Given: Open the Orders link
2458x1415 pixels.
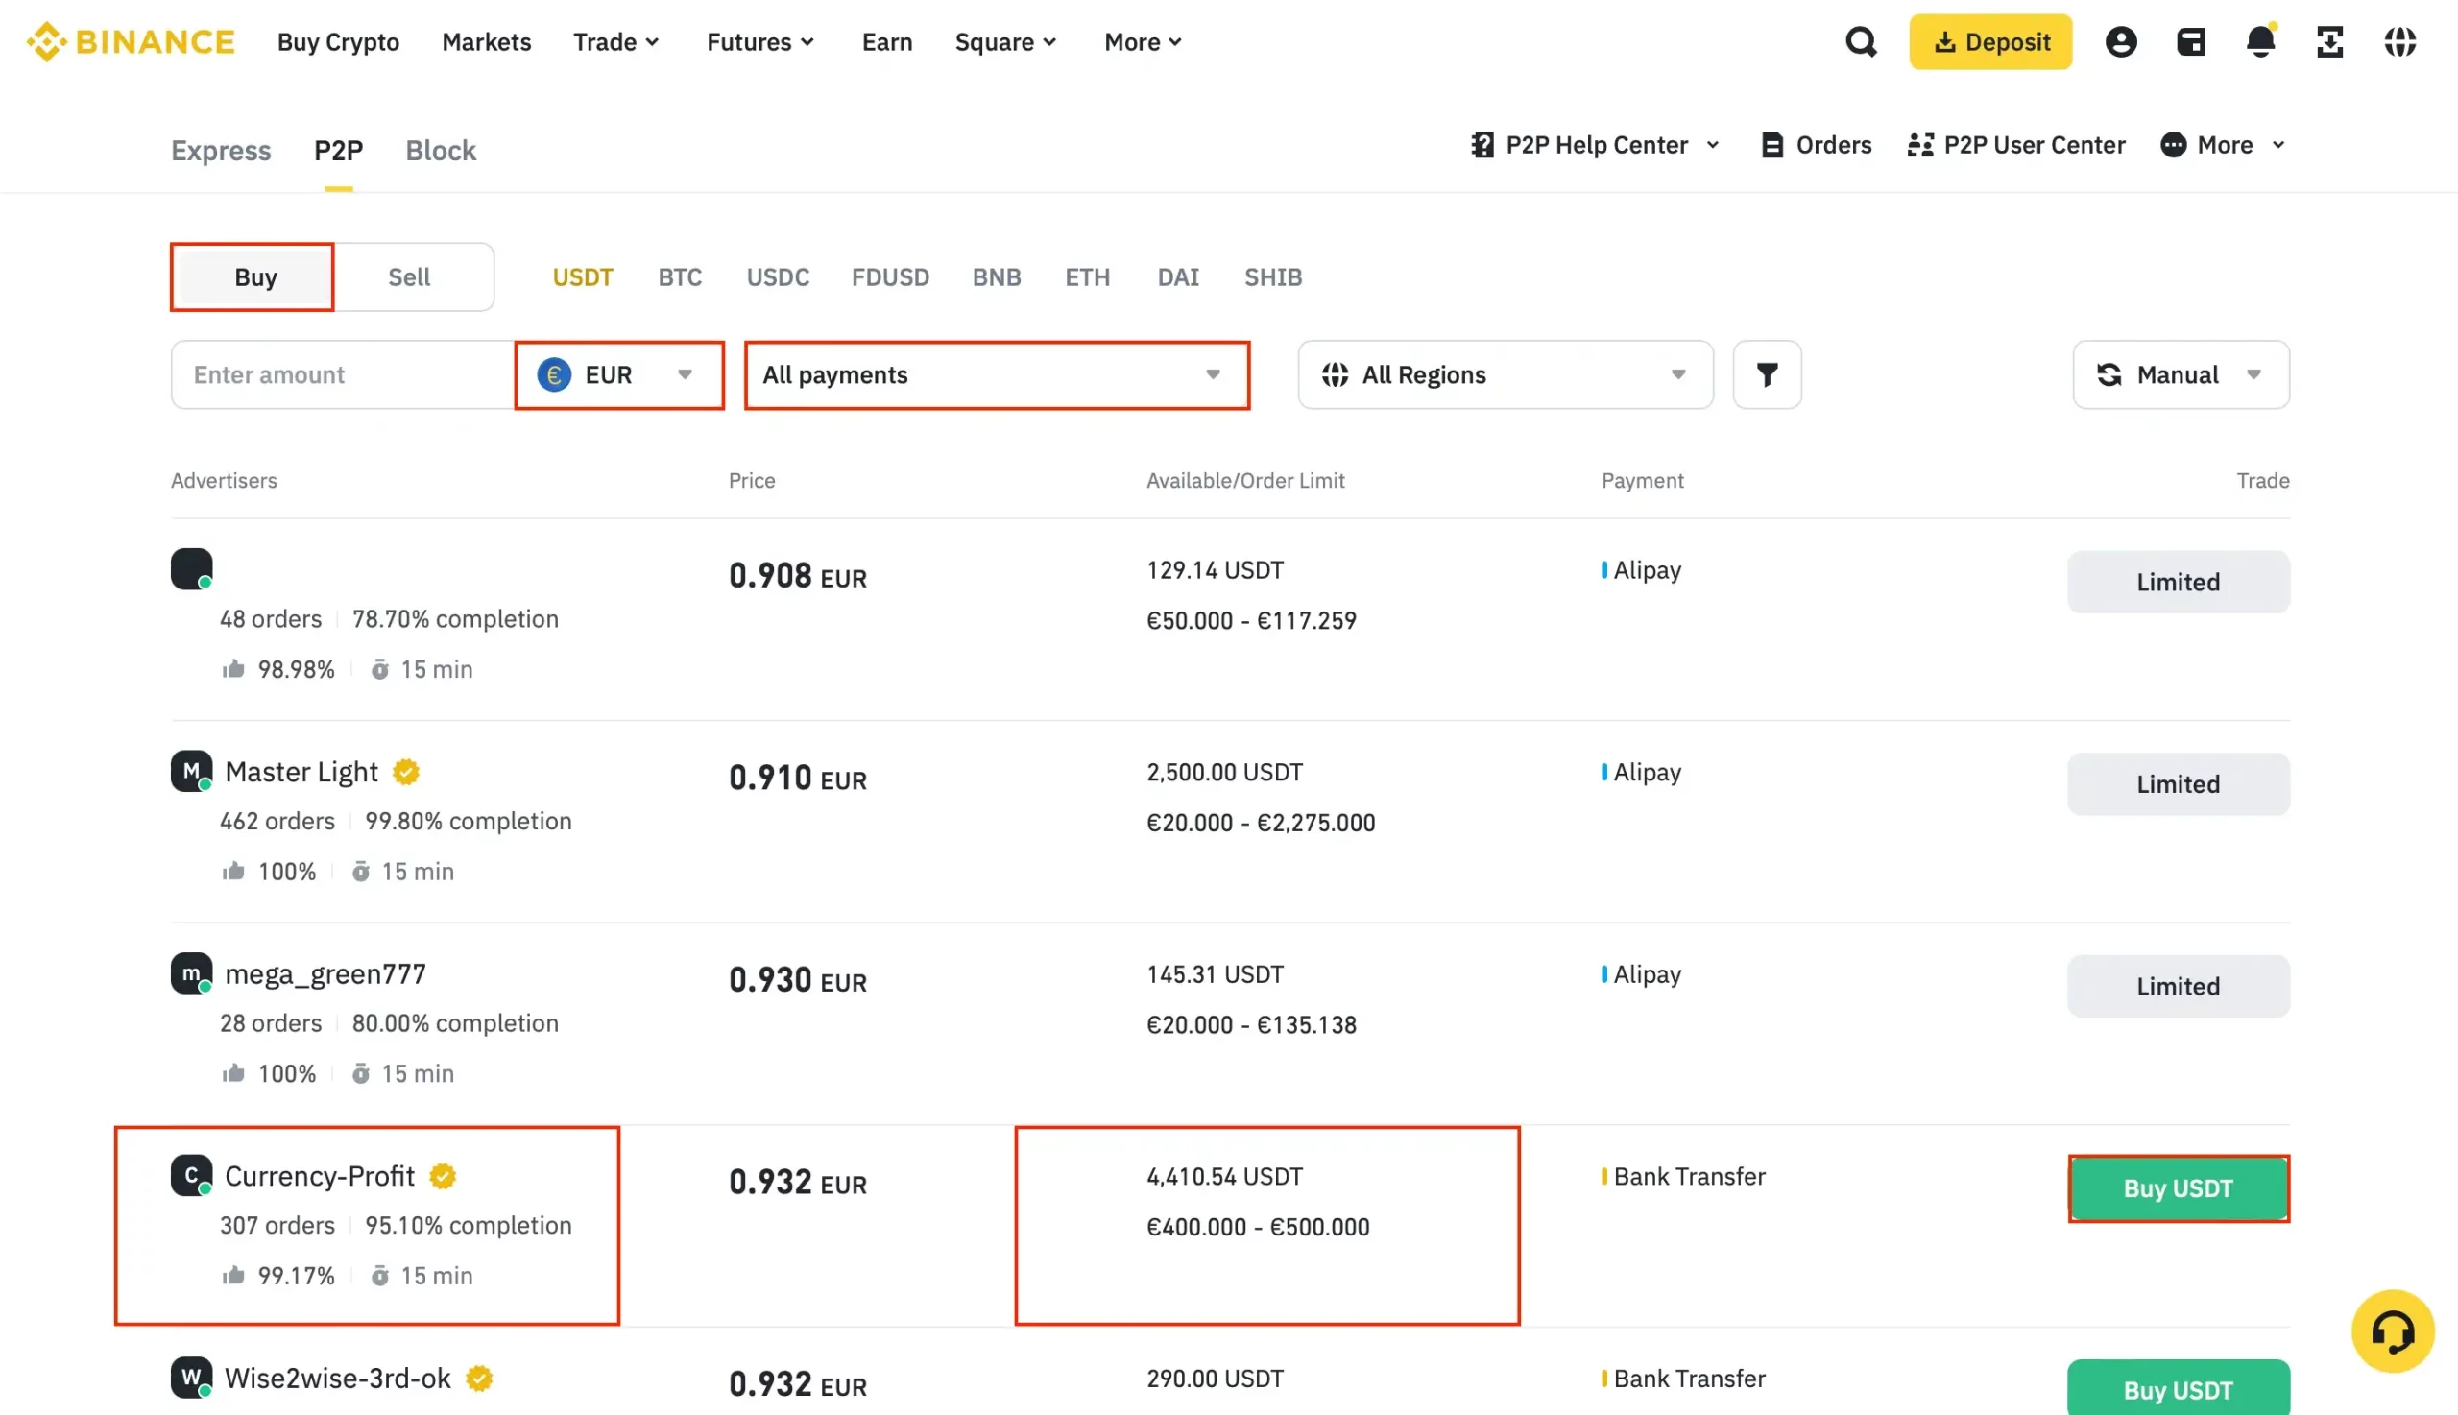Looking at the screenshot, I should (1816, 145).
